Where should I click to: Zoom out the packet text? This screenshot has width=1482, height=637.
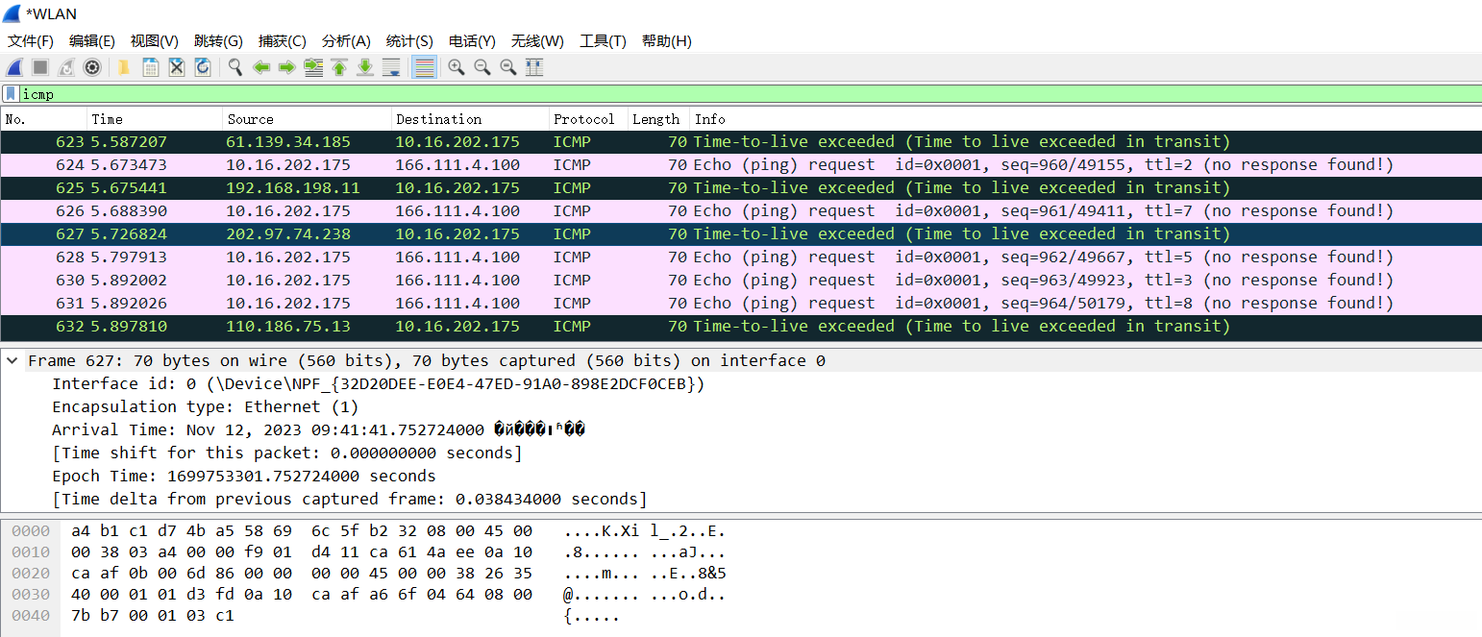tap(482, 67)
